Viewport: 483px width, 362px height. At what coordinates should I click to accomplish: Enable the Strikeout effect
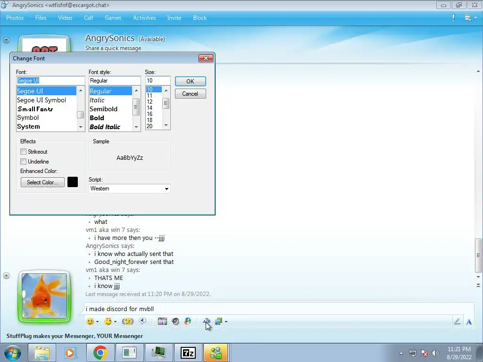tap(24, 151)
